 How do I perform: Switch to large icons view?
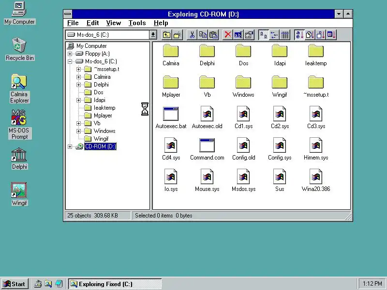263,35
